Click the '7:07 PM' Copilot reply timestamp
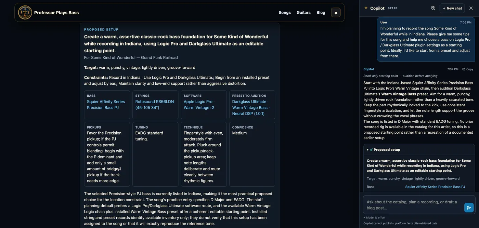479x228 pixels. pos(453,69)
